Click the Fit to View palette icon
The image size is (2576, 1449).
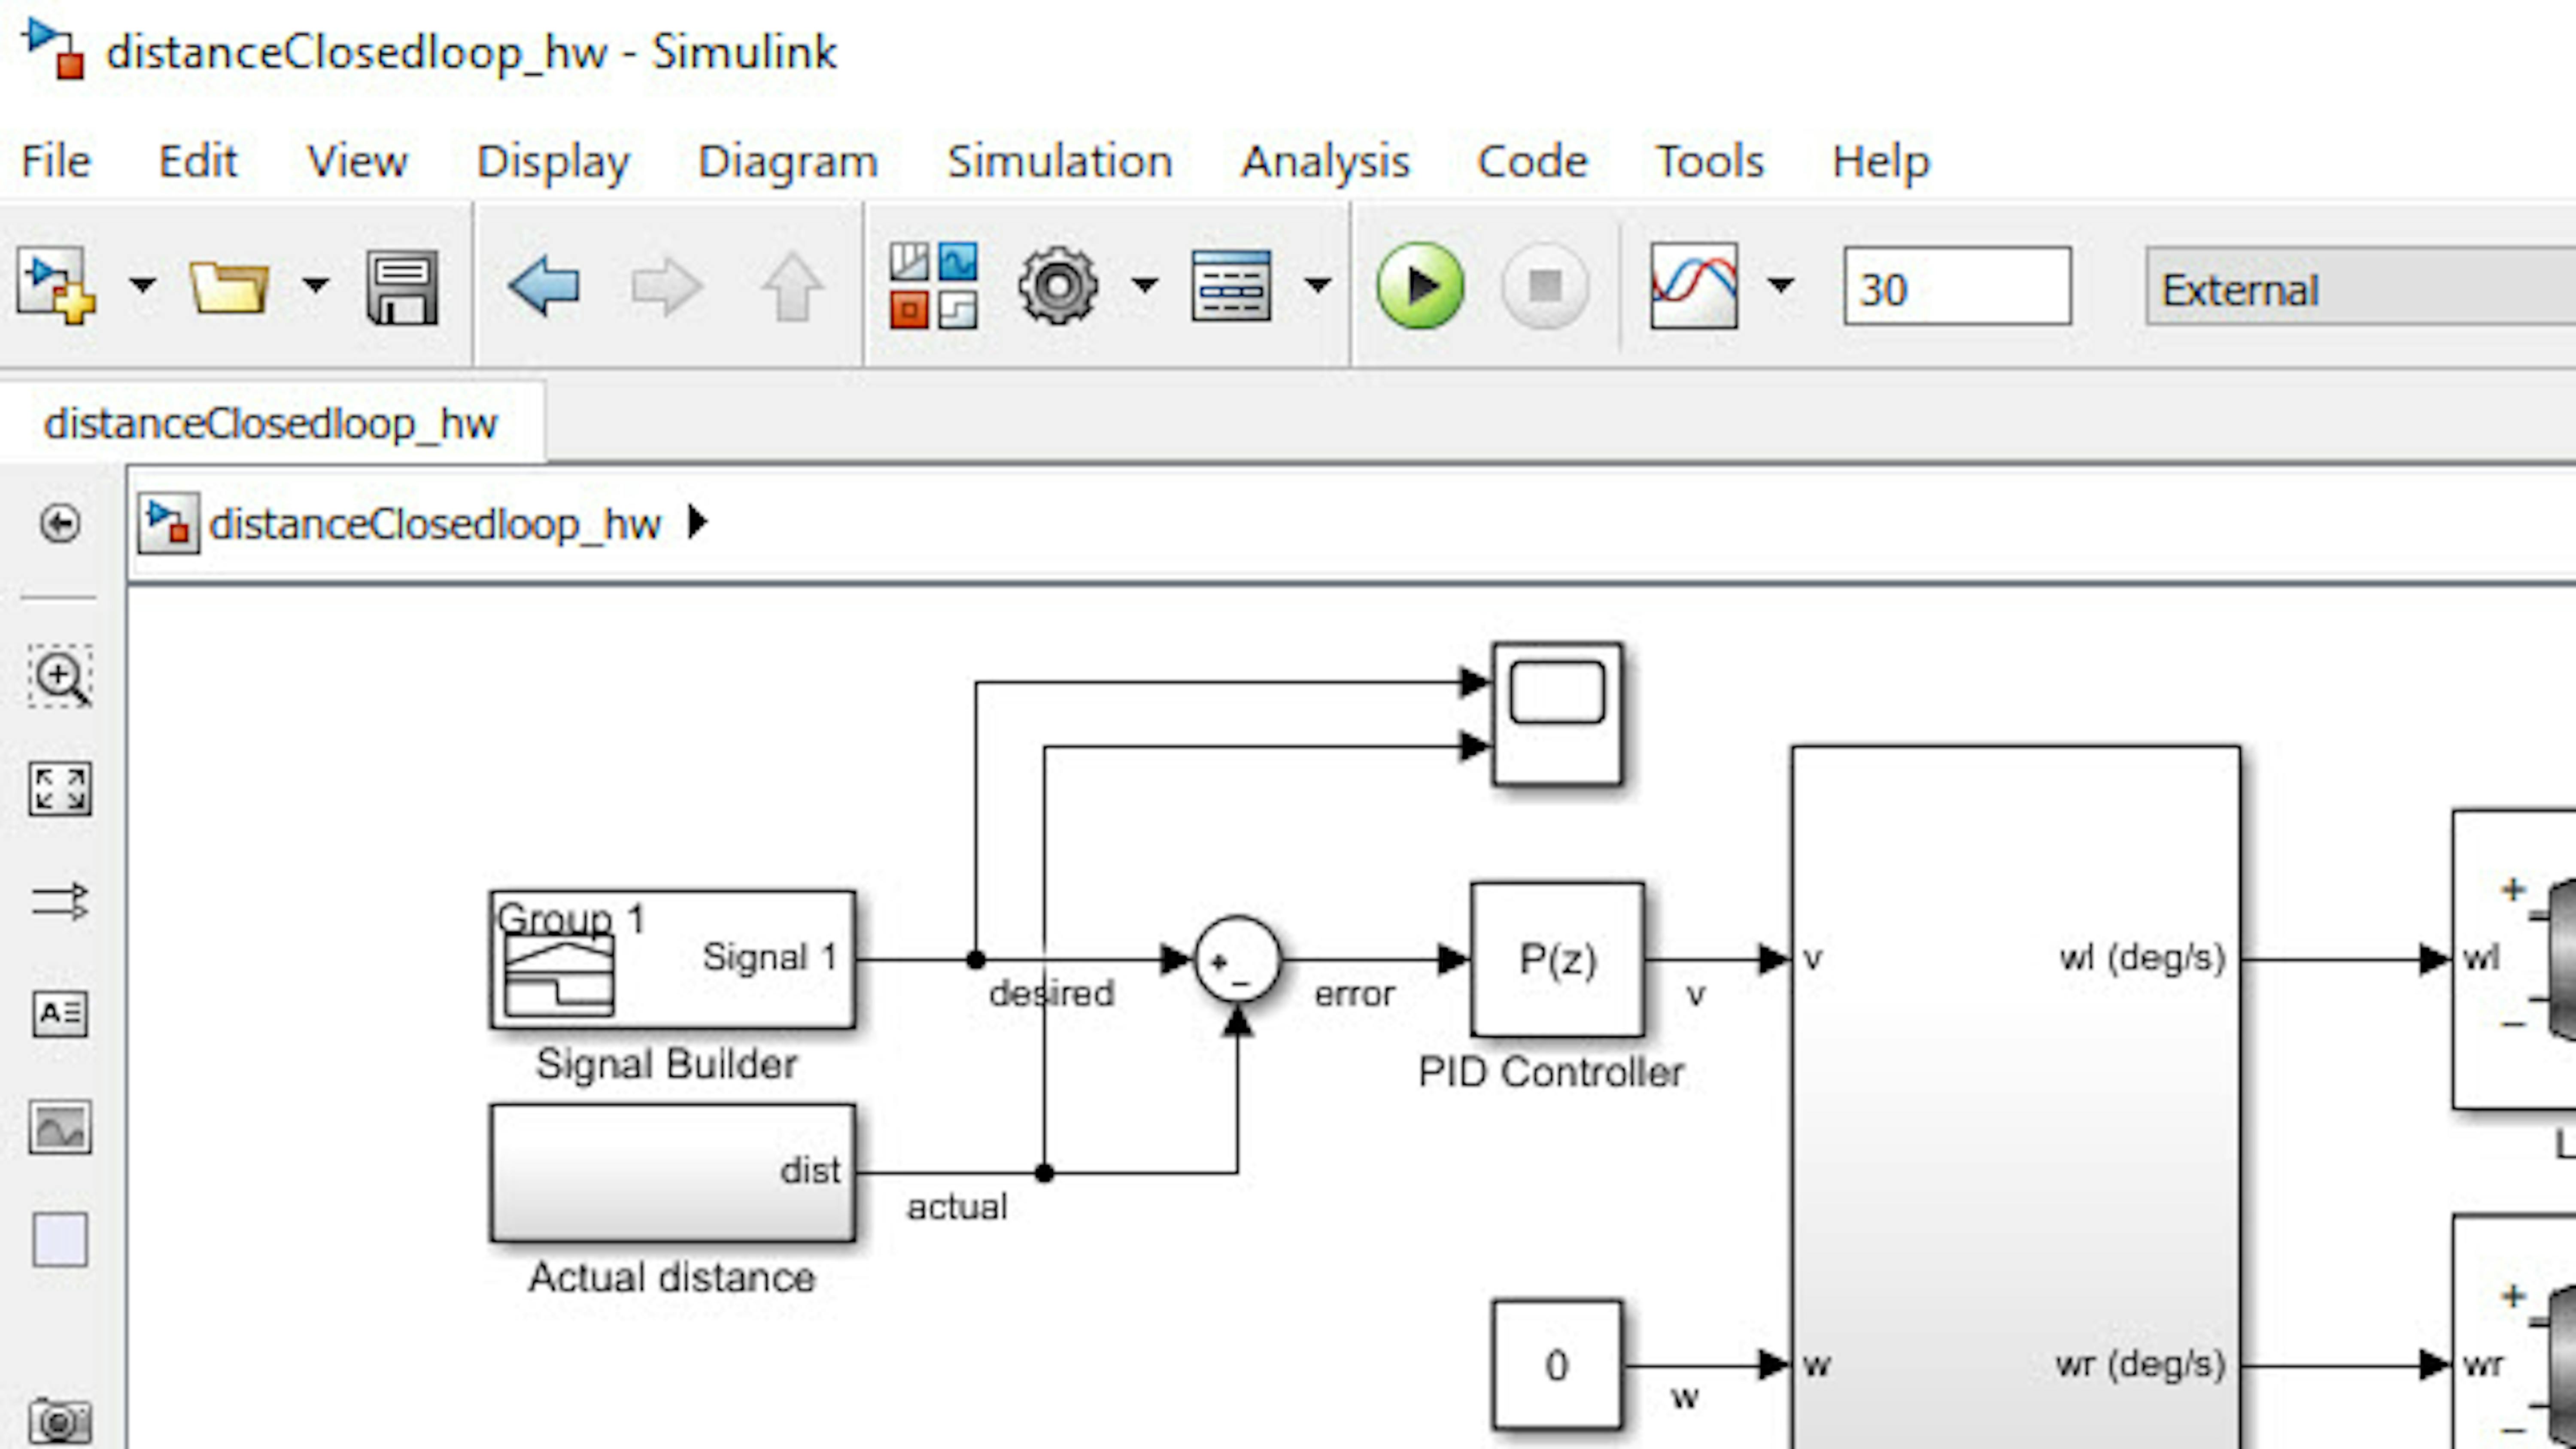coord(60,790)
